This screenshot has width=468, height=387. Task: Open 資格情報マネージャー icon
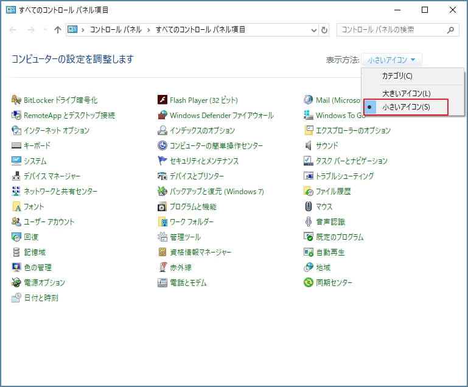click(x=162, y=252)
